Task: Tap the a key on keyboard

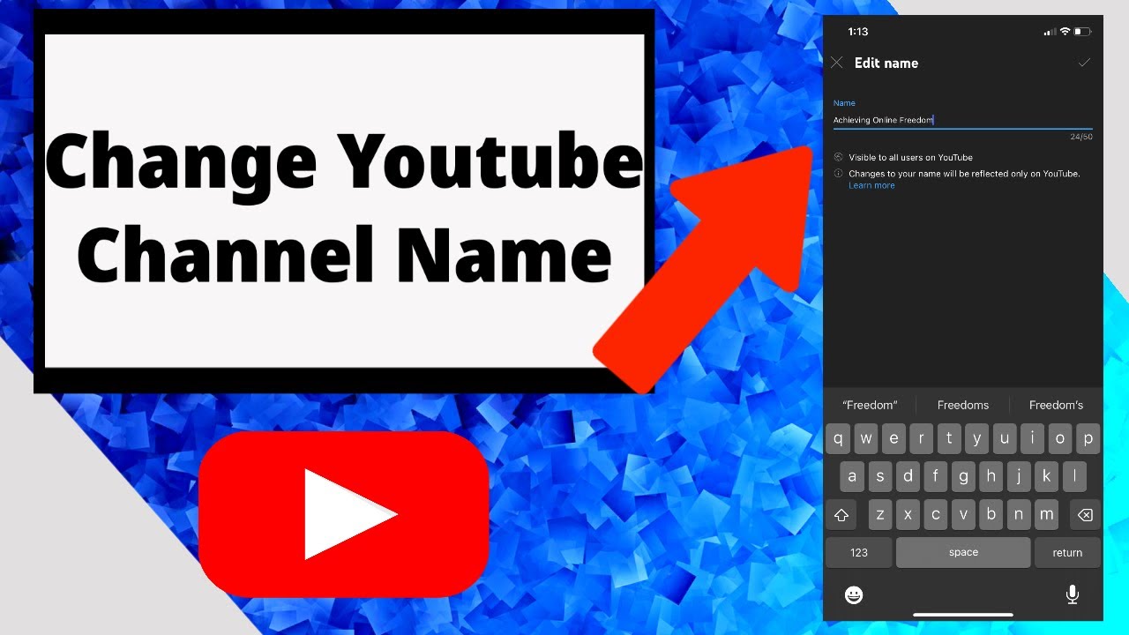Action: coord(852,476)
